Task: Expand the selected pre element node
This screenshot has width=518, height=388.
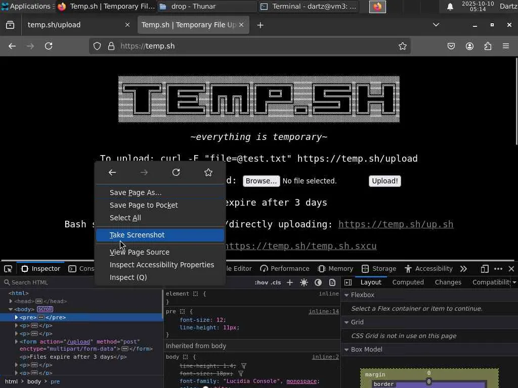Action: tap(16, 317)
